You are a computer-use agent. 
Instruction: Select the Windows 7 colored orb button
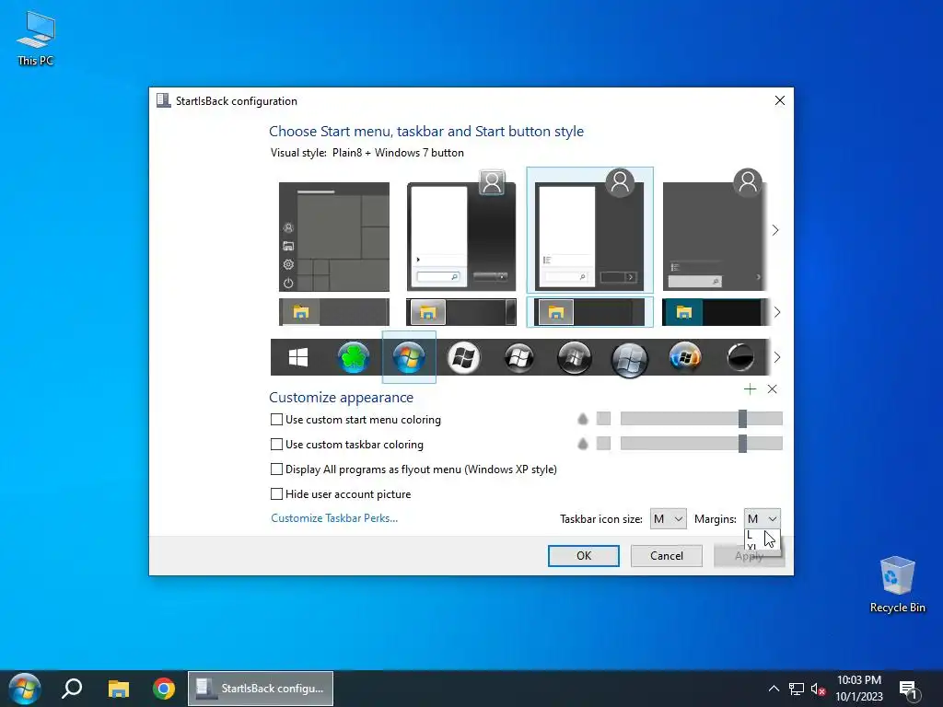tap(409, 357)
